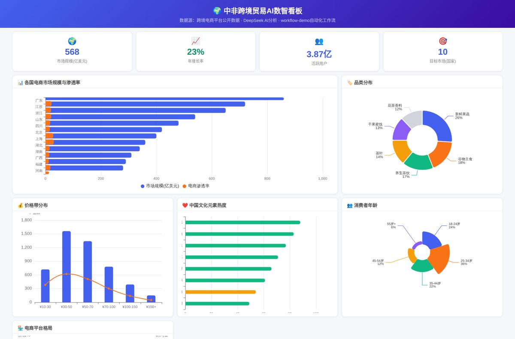Click the globe icon above 568 market size
Viewport: 515px width, 339px height.
click(72, 41)
